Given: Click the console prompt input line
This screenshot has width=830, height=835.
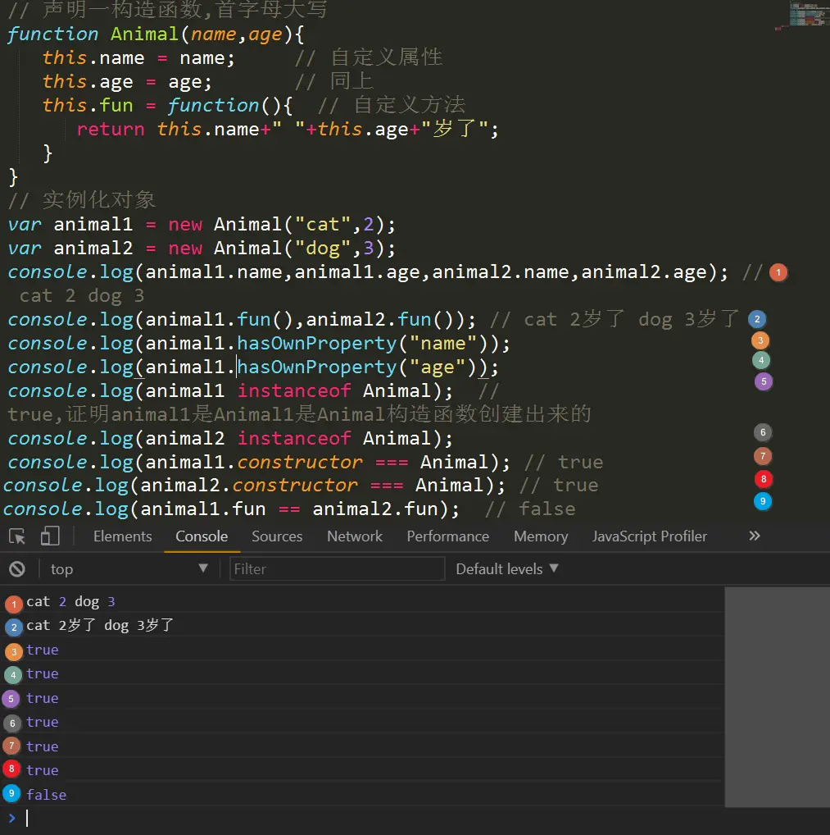Looking at the screenshot, I should tap(373, 819).
